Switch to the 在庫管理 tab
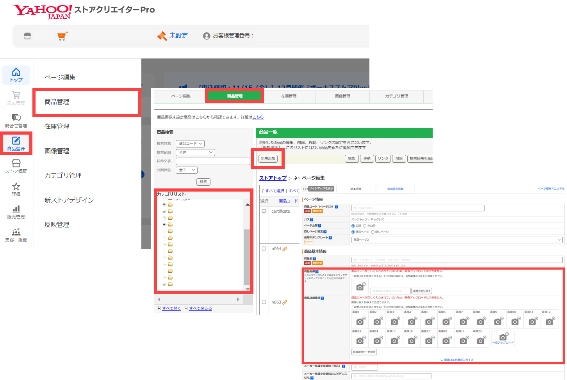 289,96
